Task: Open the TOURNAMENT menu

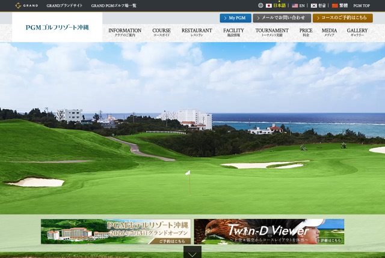Action: tap(272, 32)
